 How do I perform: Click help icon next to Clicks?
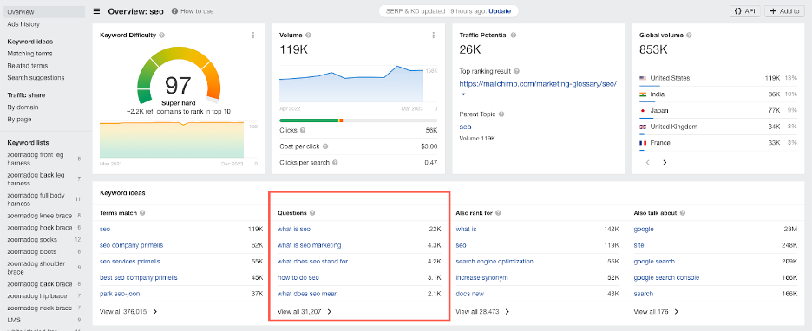pyautogui.click(x=303, y=130)
